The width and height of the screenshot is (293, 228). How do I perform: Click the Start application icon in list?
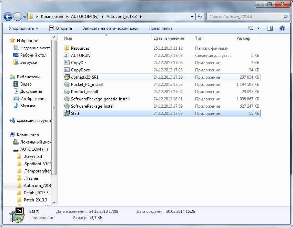click(x=67, y=113)
